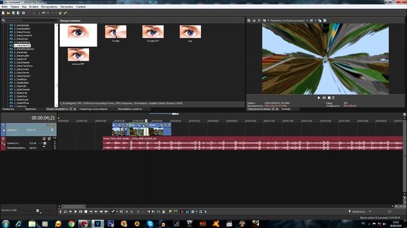Click the New project icon
407x228 pixels.
coord(3,13)
